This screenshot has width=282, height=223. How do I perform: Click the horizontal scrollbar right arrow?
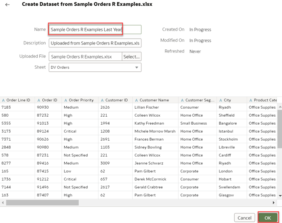tap(273, 202)
